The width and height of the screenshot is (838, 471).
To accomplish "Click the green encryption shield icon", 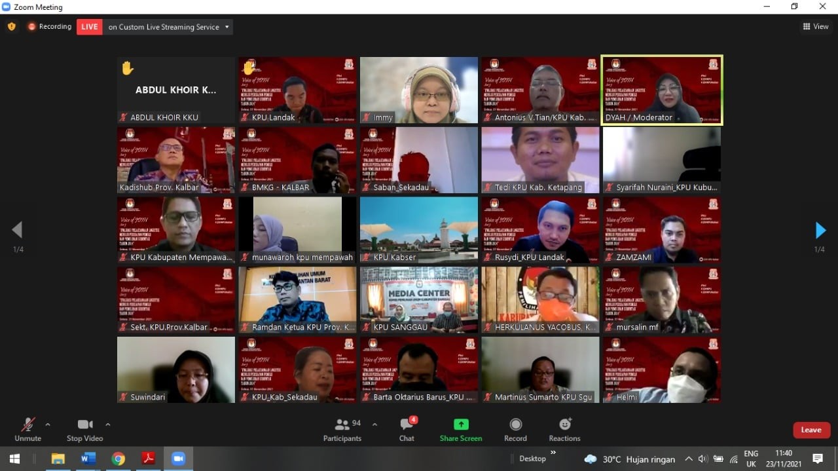I will (x=11, y=27).
